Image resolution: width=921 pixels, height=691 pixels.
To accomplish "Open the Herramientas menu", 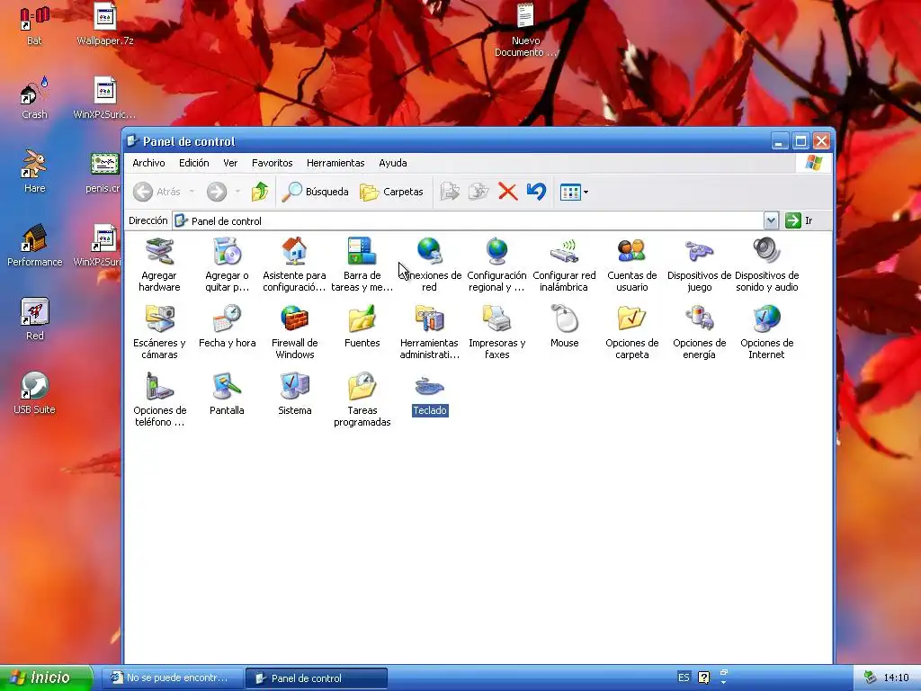I will tap(335, 163).
